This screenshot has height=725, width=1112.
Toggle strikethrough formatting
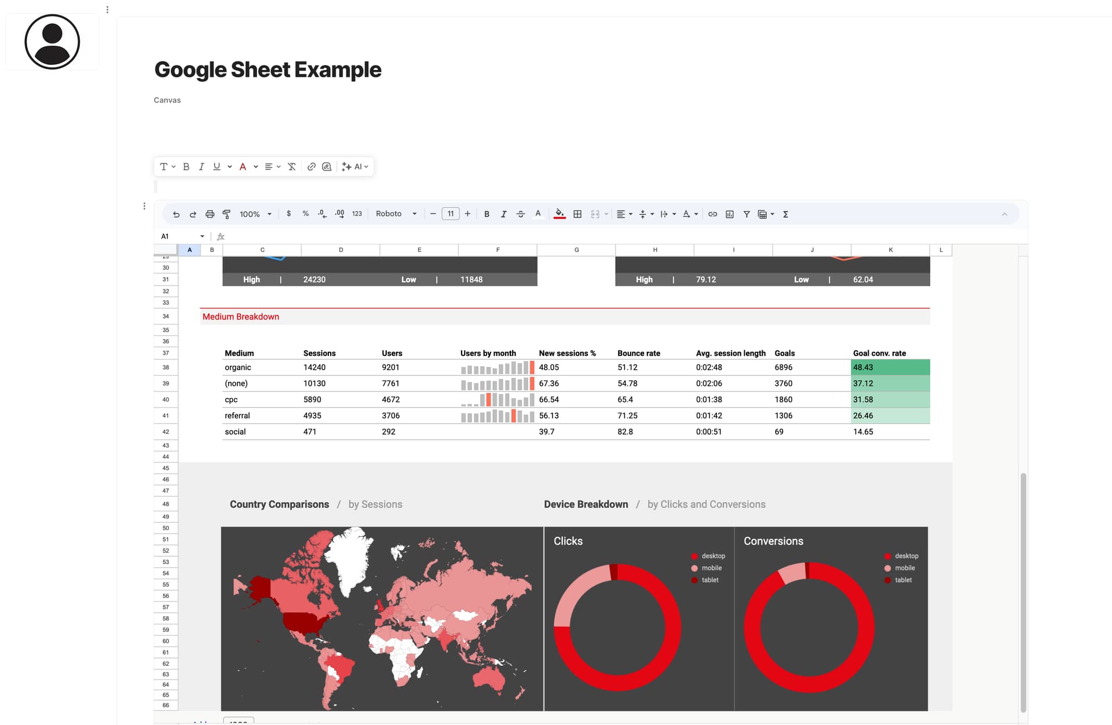coord(521,214)
